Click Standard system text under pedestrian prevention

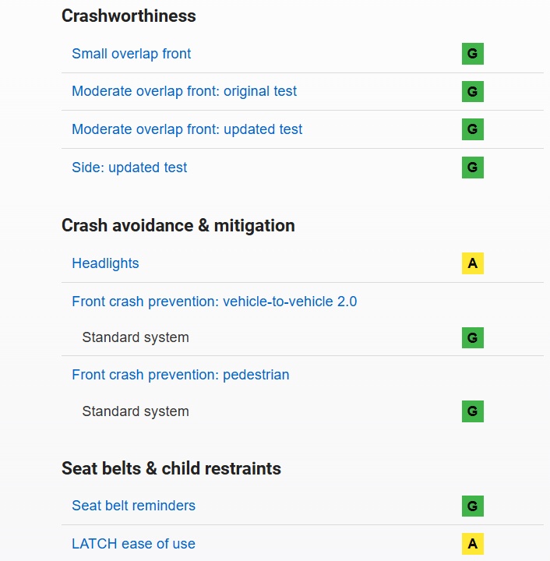click(136, 411)
